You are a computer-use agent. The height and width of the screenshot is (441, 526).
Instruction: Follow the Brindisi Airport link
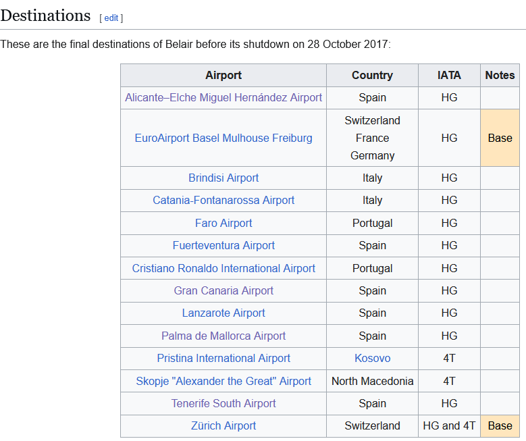pos(223,178)
